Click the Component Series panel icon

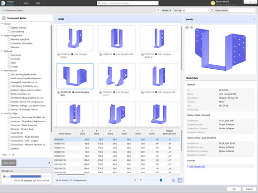4,18
